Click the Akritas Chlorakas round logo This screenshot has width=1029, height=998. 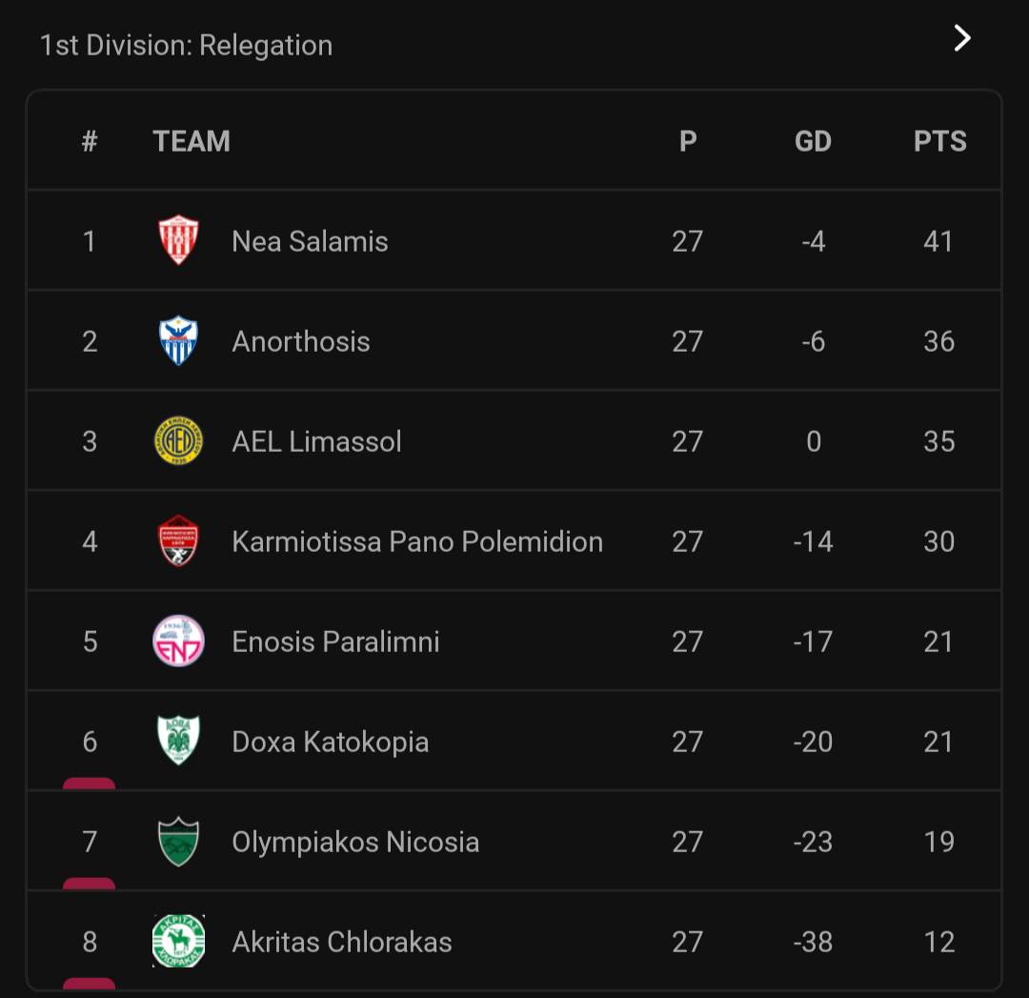click(x=178, y=942)
